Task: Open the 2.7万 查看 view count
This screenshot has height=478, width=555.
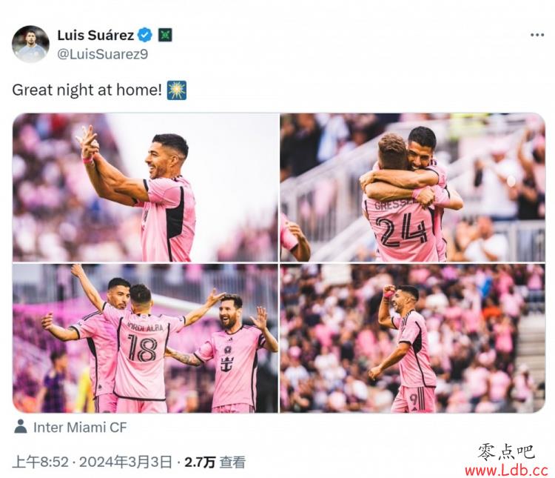Action: tap(215, 462)
